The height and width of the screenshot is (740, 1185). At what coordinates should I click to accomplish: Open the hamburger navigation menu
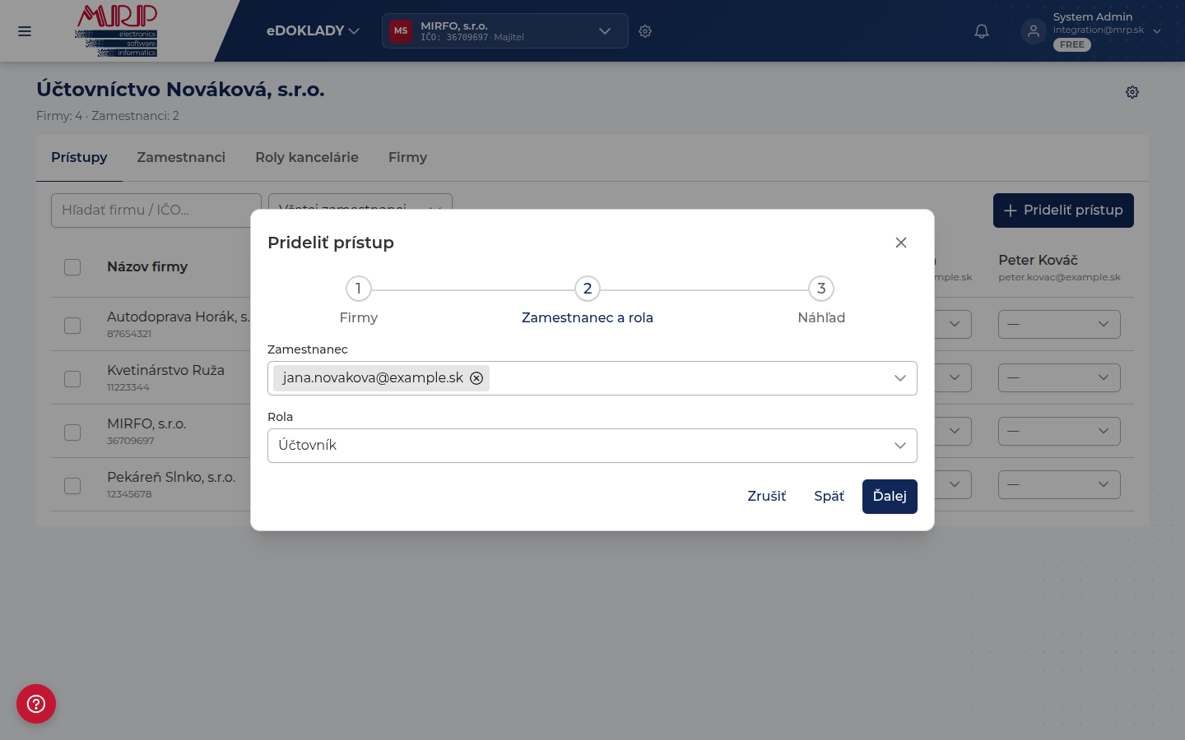(x=25, y=31)
